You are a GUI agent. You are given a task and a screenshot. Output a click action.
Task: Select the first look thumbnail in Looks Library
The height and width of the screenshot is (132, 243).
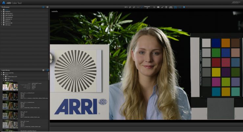[x=10, y=86]
